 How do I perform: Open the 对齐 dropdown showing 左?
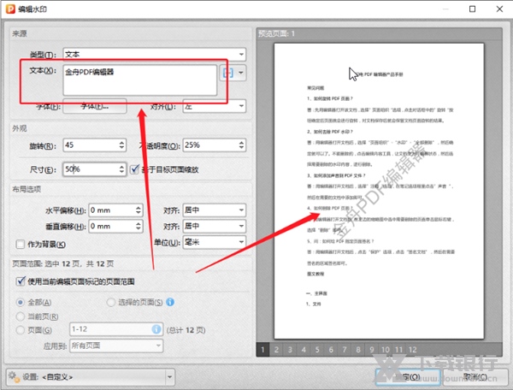tap(215, 106)
